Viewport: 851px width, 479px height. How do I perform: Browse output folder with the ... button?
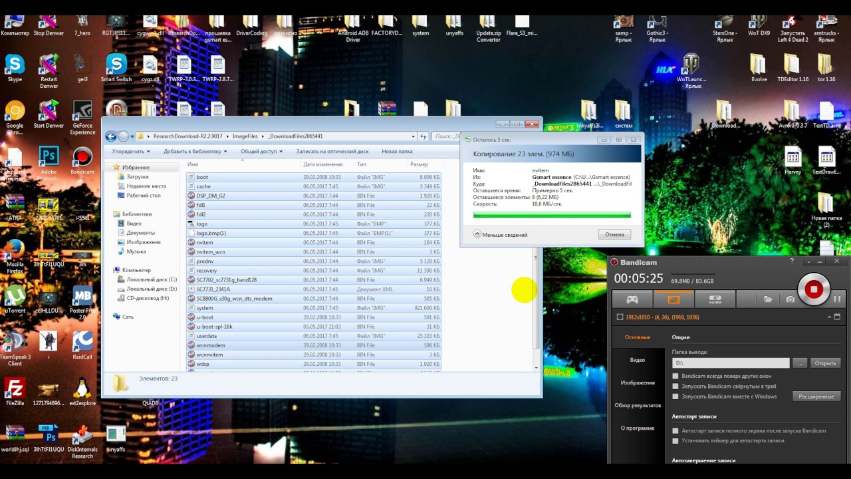pos(800,363)
